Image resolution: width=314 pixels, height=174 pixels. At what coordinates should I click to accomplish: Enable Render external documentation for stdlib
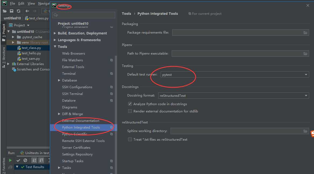(x=130, y=111)
